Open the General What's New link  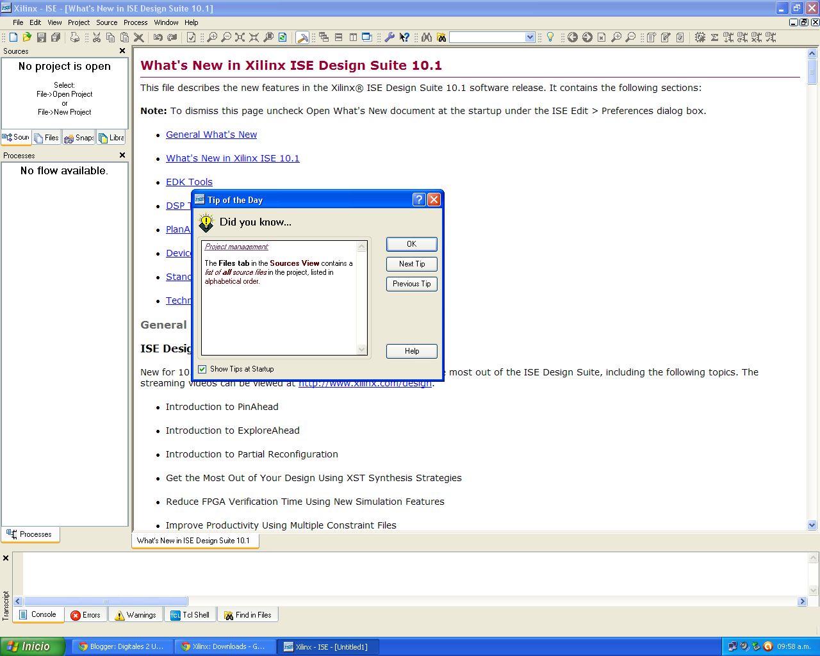coord(211,135)
